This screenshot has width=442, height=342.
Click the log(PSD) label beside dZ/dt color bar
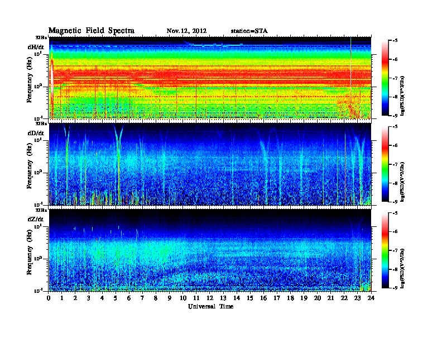point(403,268)
